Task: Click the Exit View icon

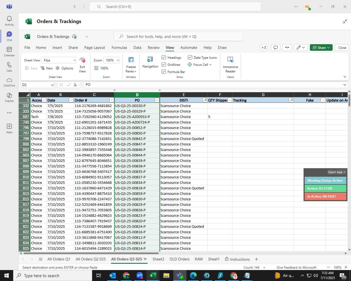Action: [x=82, y=65]
